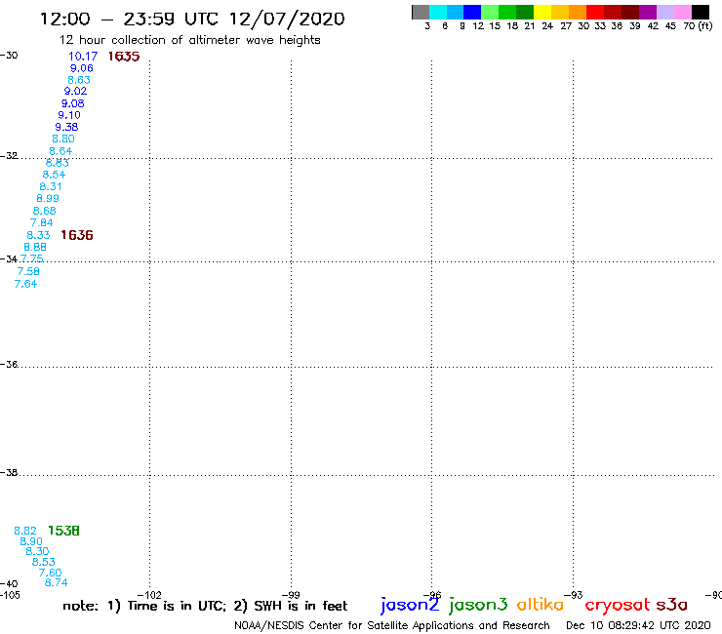
Task: Select the wave height reading 9.06
Action: pyautogui.click(x=82, y=68)
